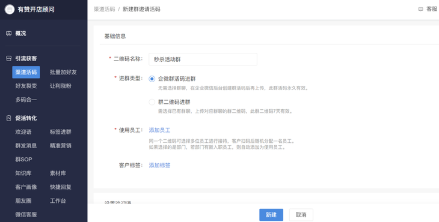
Task: Click the 添加员工 link
Action: click(x=159, y=130)
